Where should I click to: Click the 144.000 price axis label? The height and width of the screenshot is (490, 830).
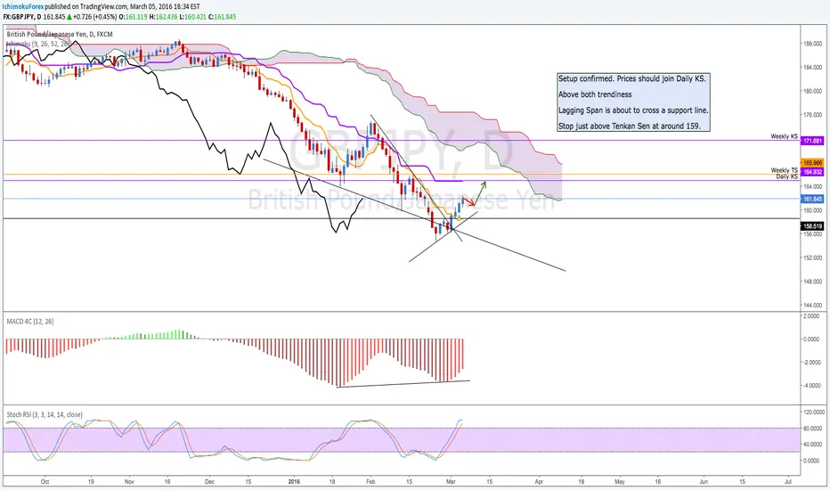click(812, 305)
